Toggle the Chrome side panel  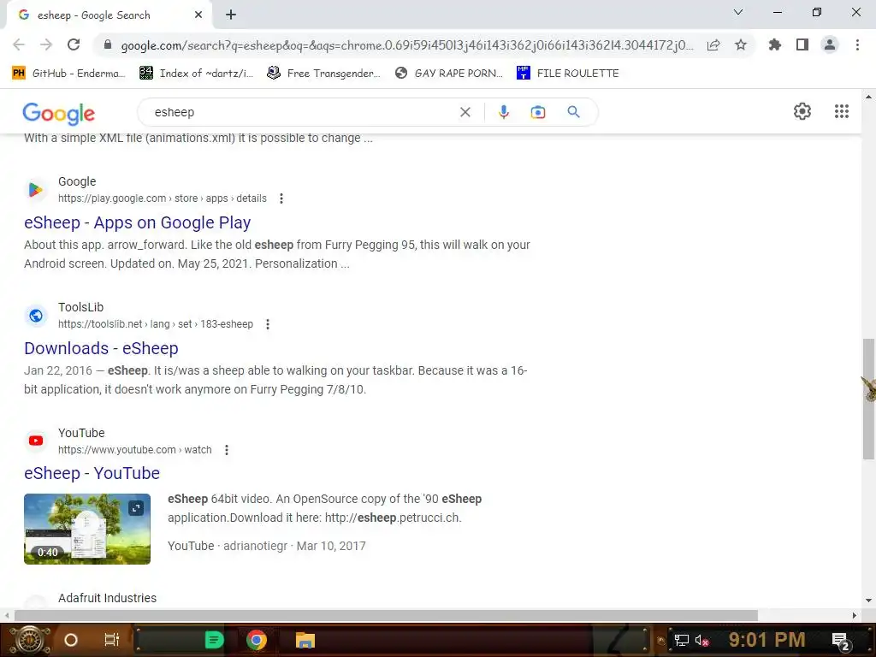(802, 44)
